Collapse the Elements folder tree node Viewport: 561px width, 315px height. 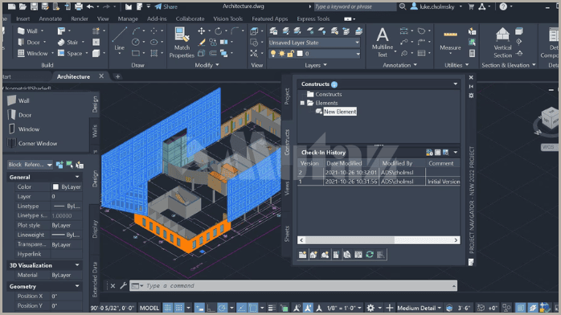tap(302, 103)
